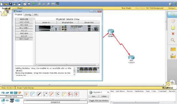The image size is (177, 104).
Task: Click the third magnifier zoom icon
Action: pyautogui.click(x=48, y=4)
